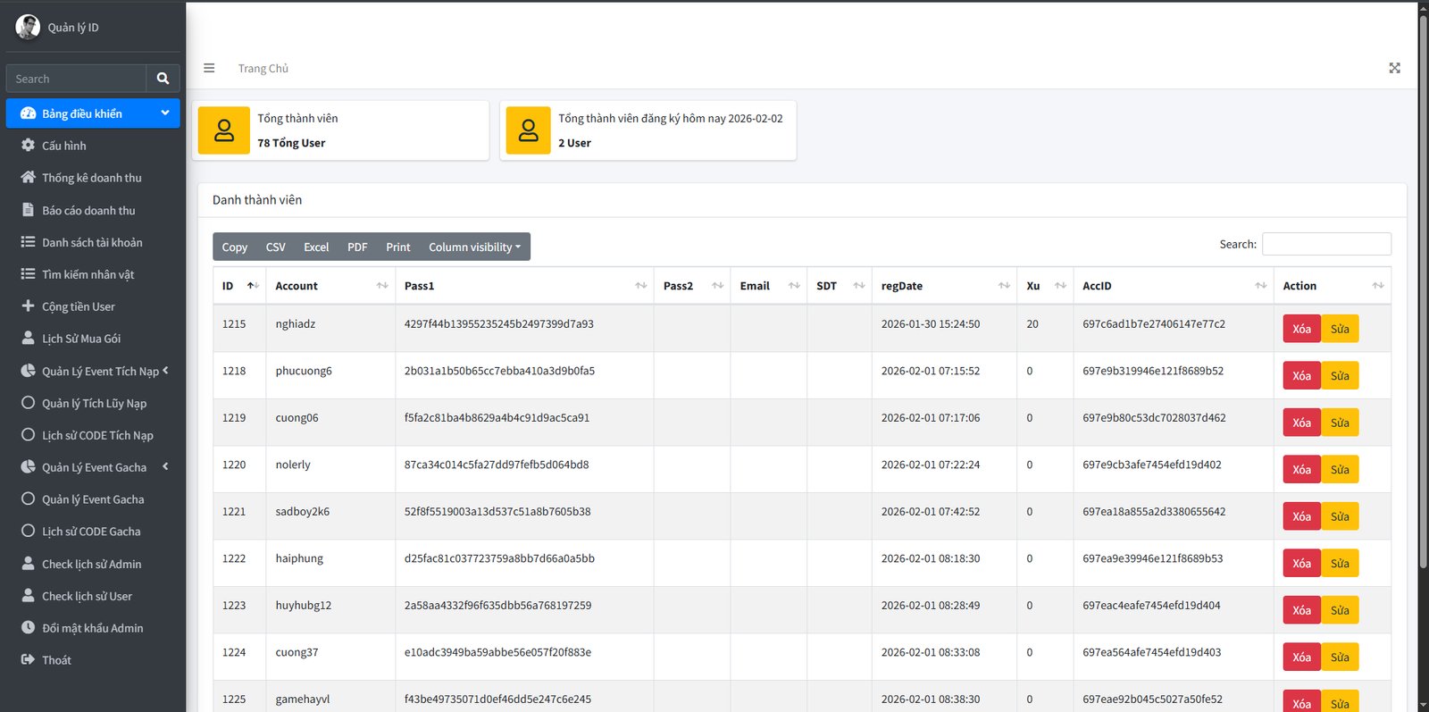Click the sidebar search magnifier icon
This screenshot has width=1429, height=712.
click(x=163, y=79)
